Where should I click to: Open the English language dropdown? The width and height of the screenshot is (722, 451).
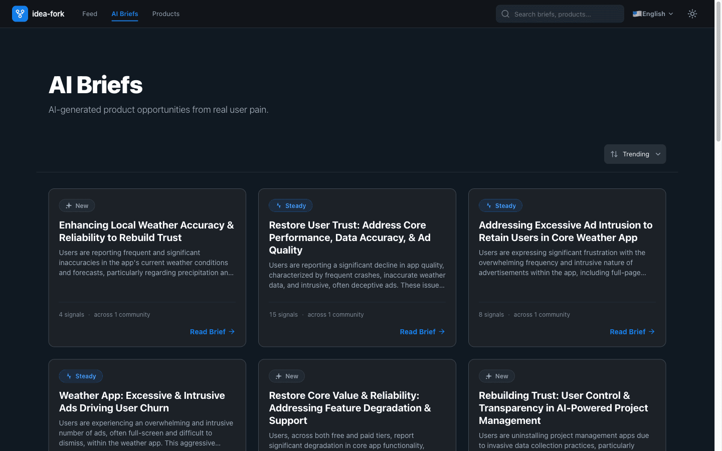click(652, 14)
